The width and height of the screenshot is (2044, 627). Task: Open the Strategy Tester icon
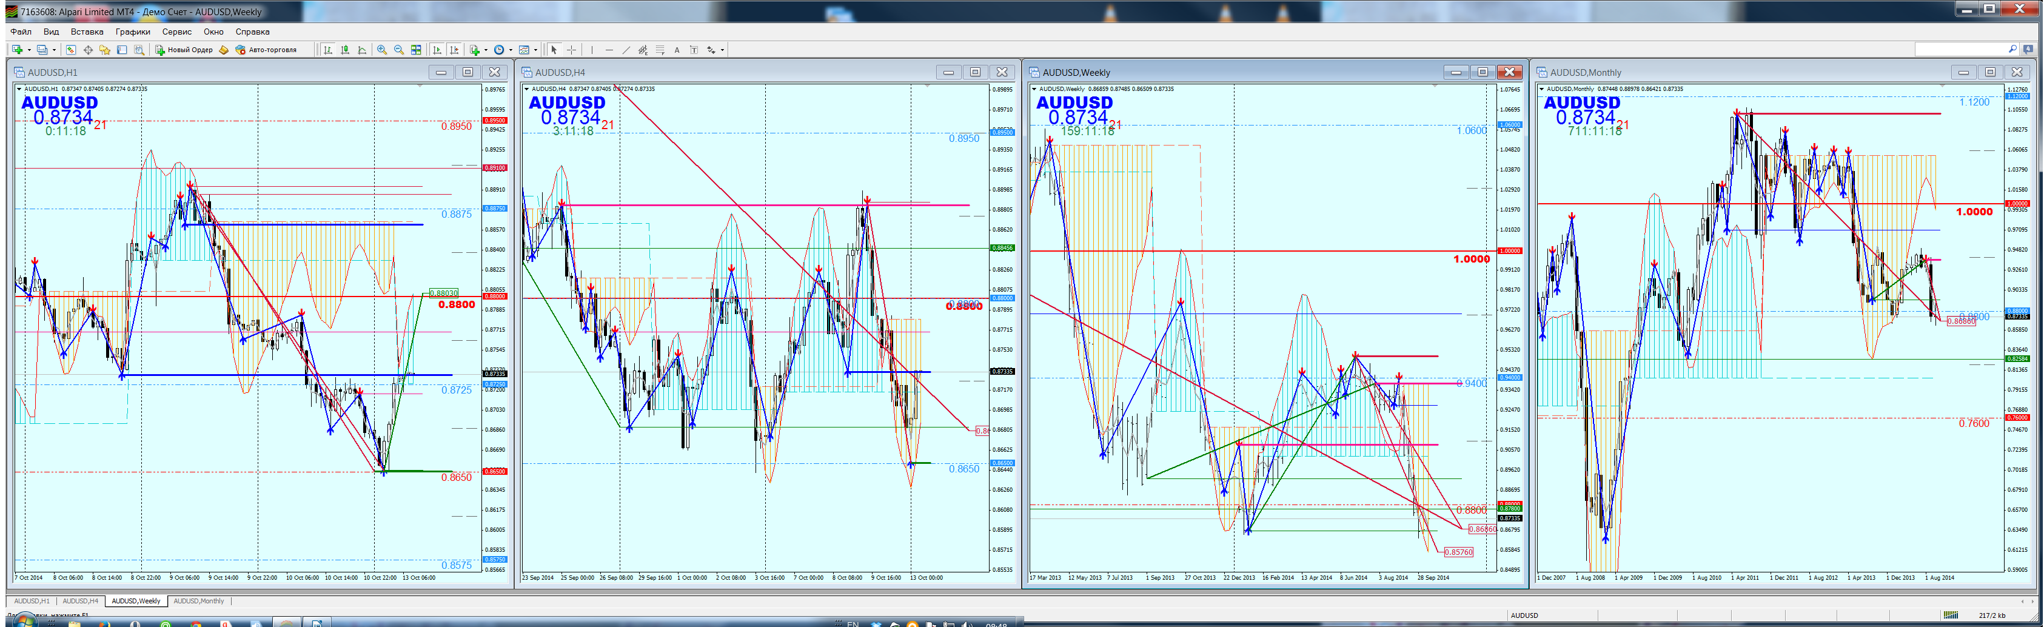tap(139, 49)
